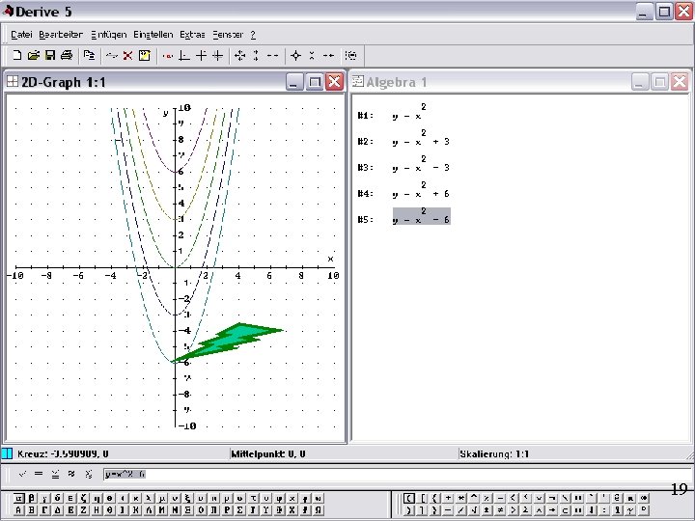Image resolution: width=695 pixels, height=521 pixels.
Task: Click the plot expression curve icon
Action: click(x=111, y=55)
